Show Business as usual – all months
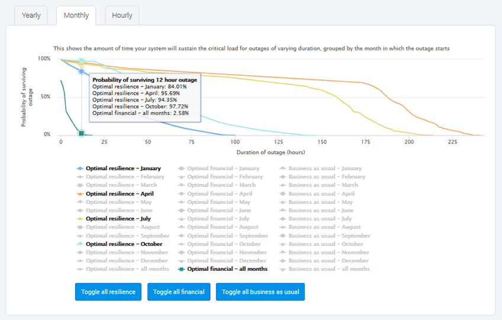This screenshot has width=502, height=320. pos(329,269)
